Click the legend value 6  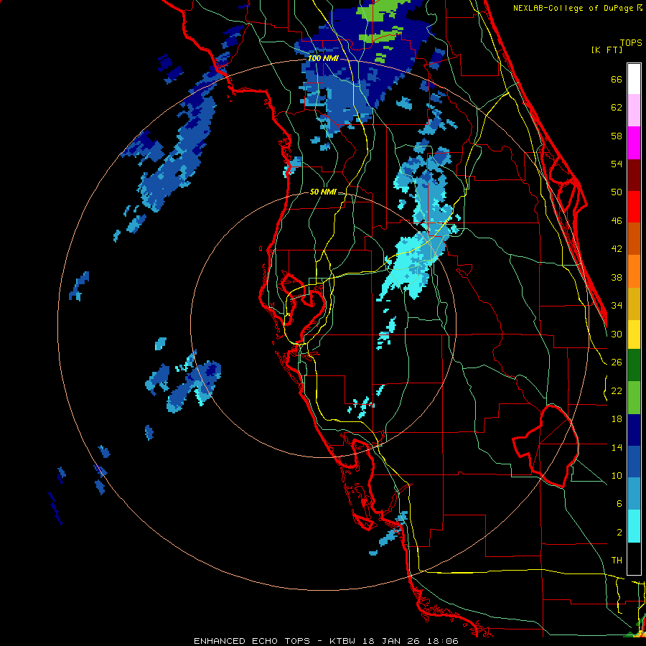619,503
